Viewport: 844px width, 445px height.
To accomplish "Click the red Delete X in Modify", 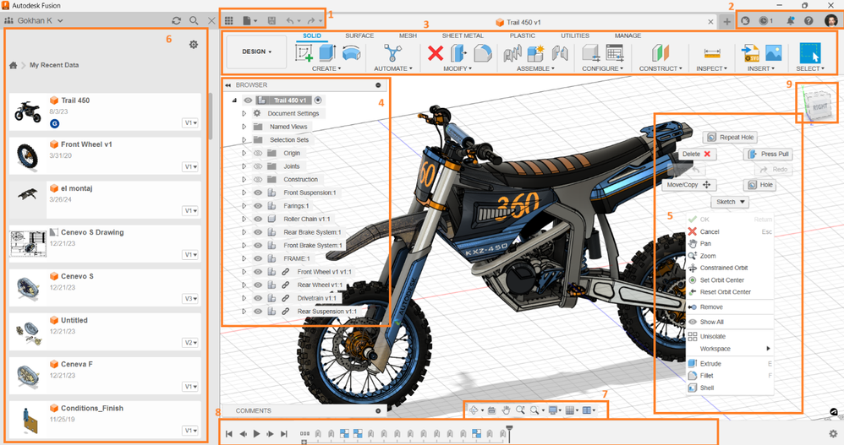I will [x=436, y=53].
